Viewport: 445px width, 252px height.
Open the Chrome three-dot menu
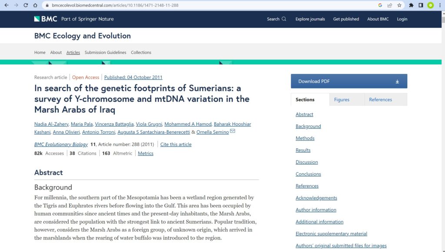pyautogui.click(x=439, y=5)
